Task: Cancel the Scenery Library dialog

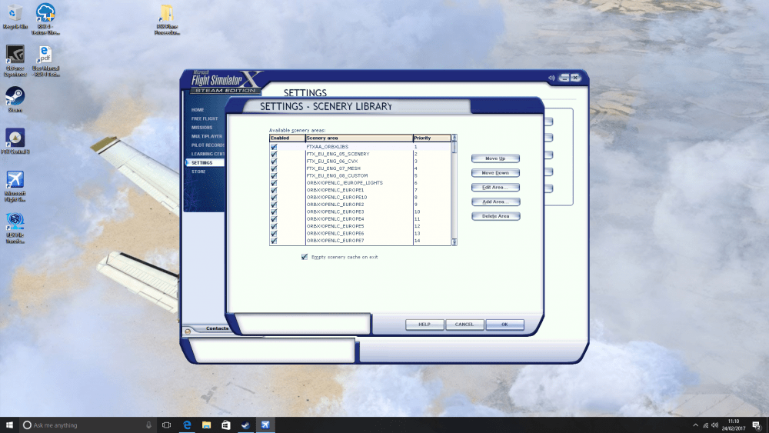Action: 464,324
